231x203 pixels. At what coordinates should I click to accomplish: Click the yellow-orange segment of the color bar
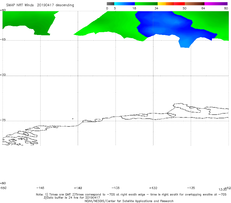pos(166,4)
